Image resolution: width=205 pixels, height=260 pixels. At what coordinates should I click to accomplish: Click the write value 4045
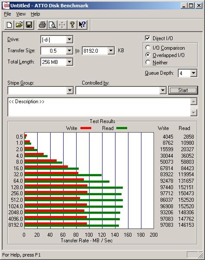[x=168, y=136]
